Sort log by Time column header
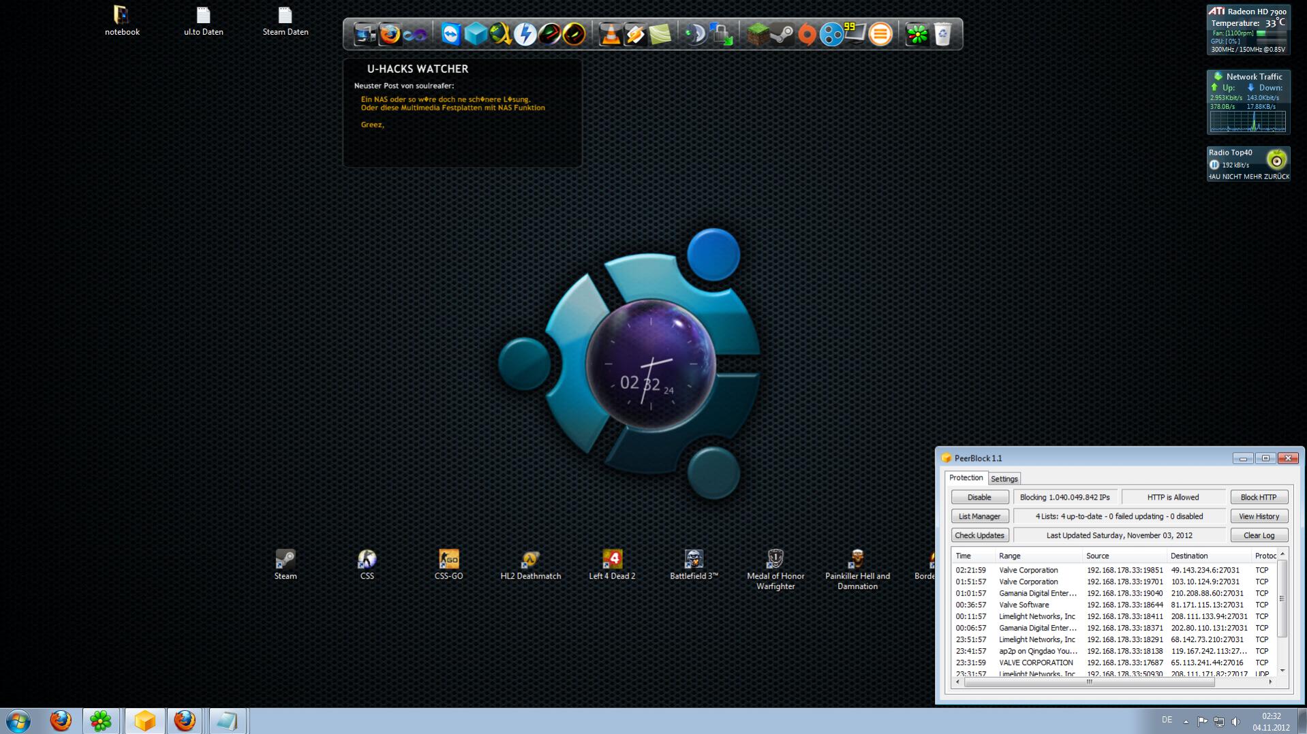This screenshot has height=734, width=1307. pos(964,556)
